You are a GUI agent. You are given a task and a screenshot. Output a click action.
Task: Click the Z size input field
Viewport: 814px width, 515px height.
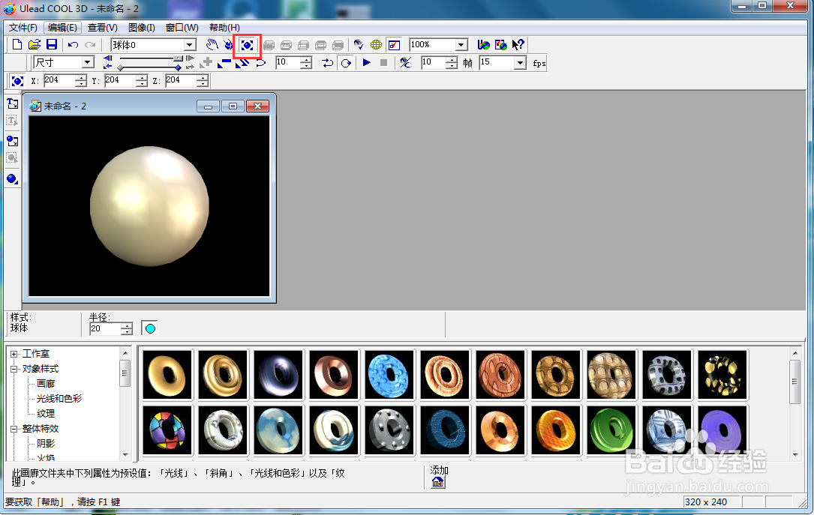click(x=181, y=80)
